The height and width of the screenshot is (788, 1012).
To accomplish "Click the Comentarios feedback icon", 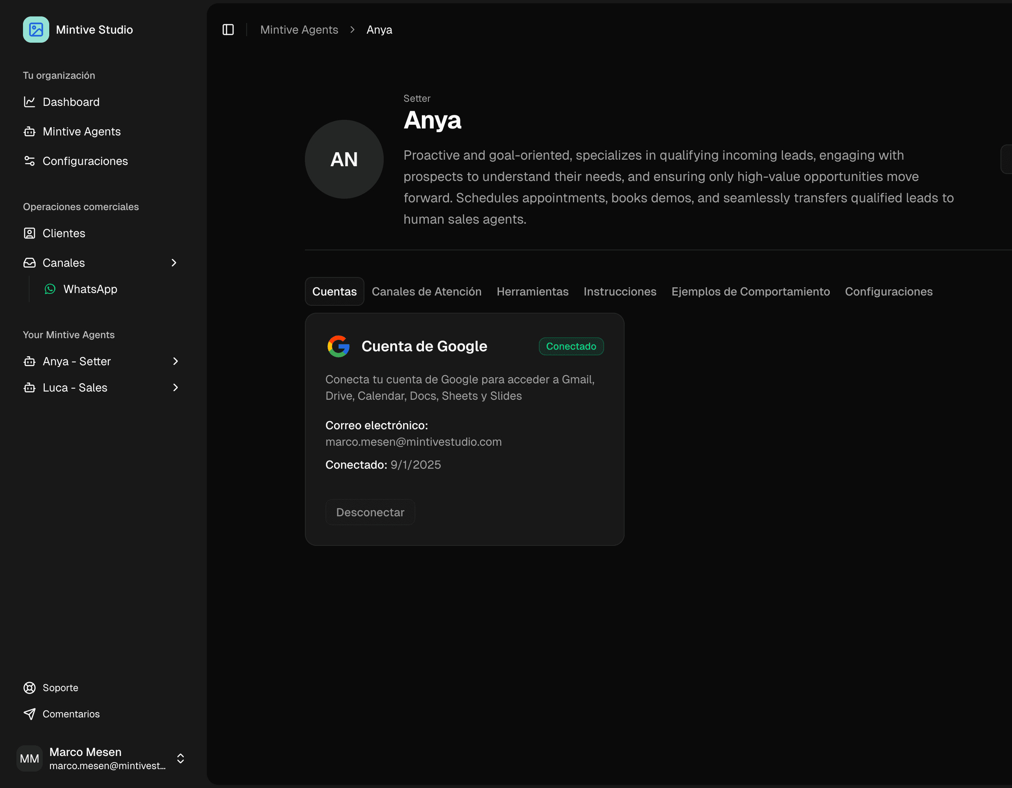I will [x=30, y=714].
